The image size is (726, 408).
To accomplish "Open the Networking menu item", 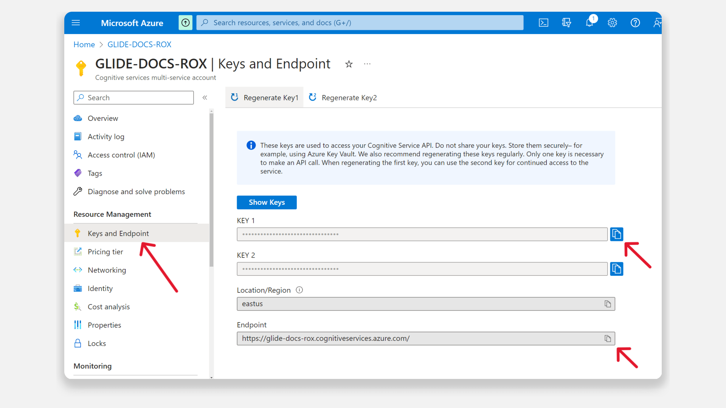I will click(x=107, y=270).
